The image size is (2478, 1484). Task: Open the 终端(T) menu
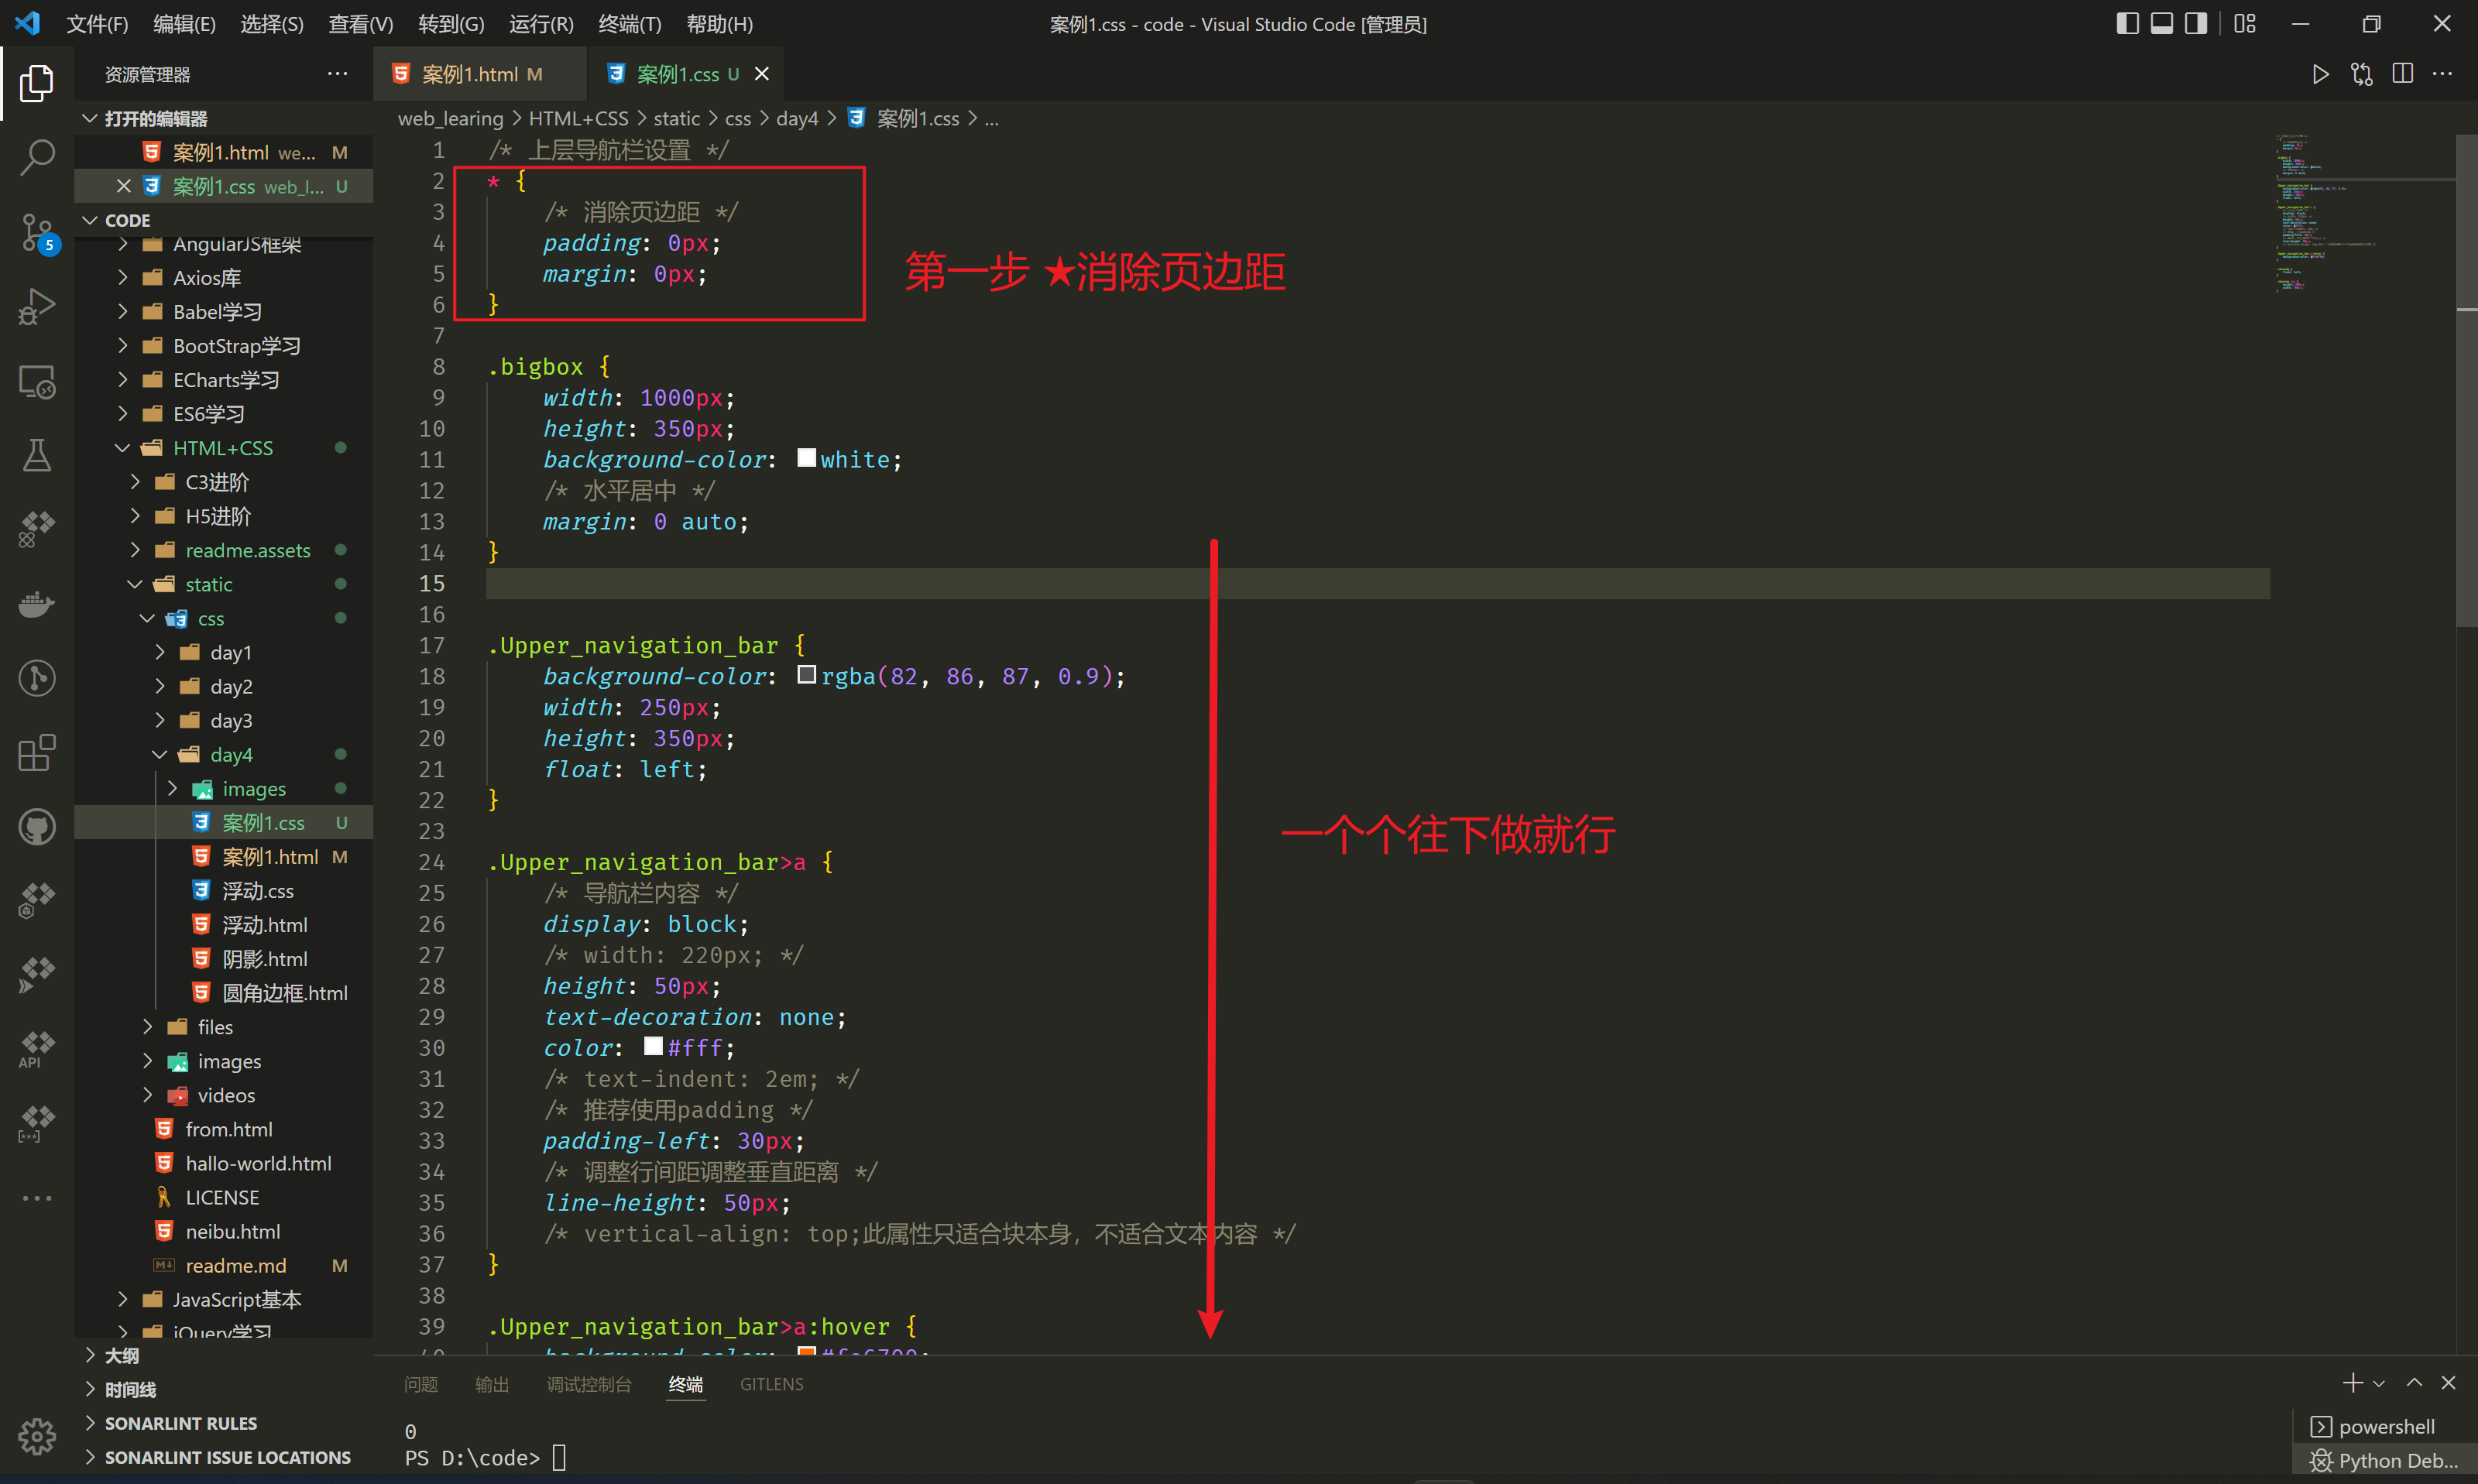point(629,23)
